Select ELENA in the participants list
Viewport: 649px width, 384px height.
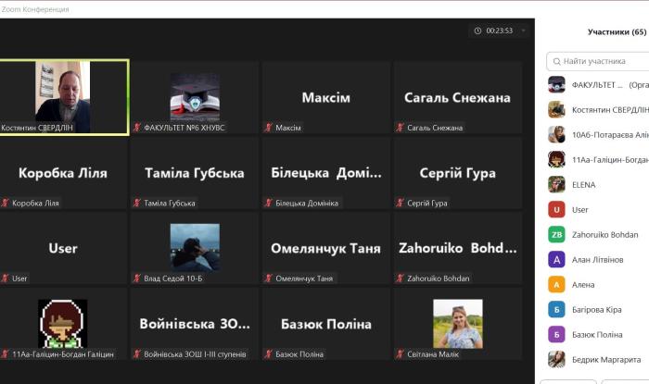pos(584,184)
